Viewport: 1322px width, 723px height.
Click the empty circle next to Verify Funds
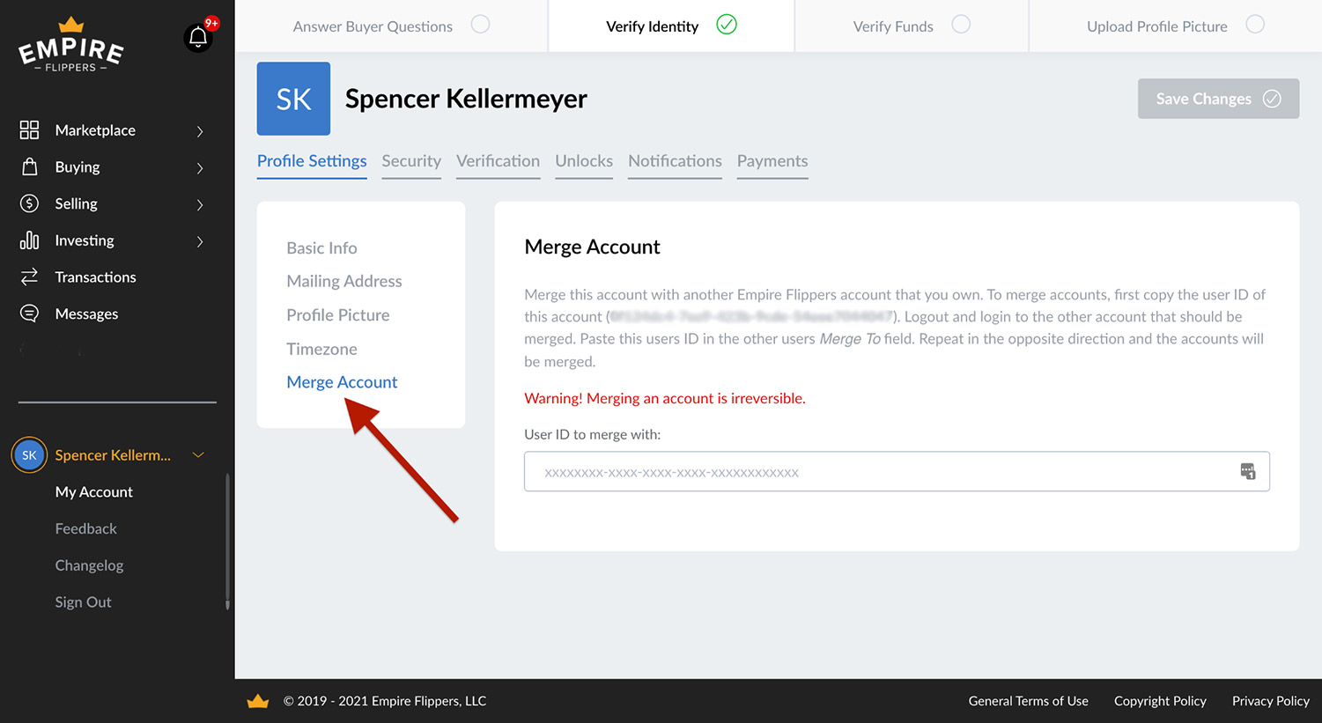point(961,24)
